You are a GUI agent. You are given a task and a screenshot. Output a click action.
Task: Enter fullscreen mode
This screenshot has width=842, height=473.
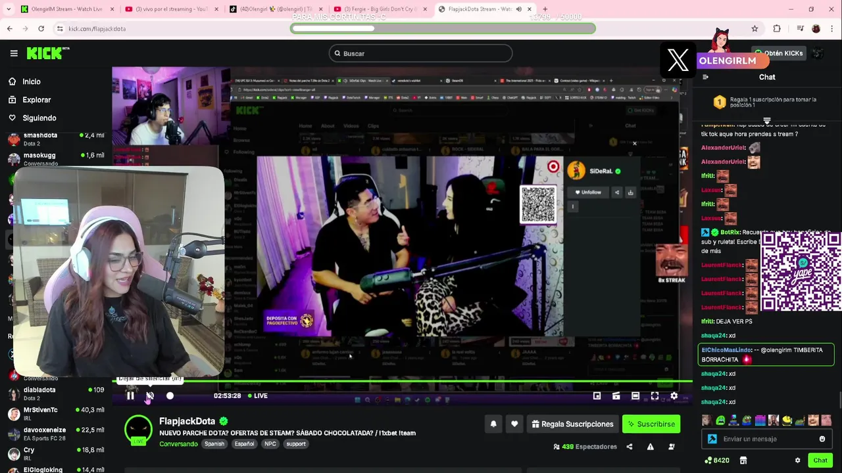[x=655, y=395]
